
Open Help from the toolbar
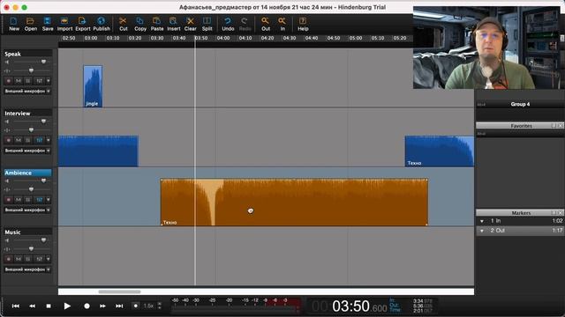[x=303, y=24]
